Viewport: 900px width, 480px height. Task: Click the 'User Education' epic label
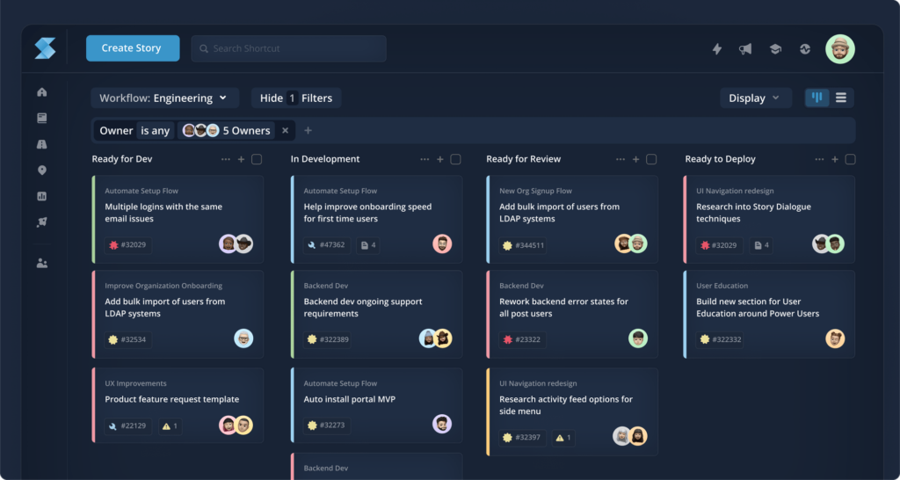pos(722,286)
